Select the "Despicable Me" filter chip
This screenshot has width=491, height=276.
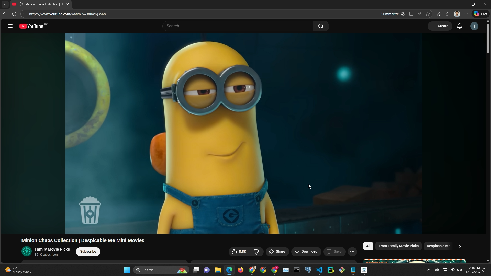coord(438,246)
